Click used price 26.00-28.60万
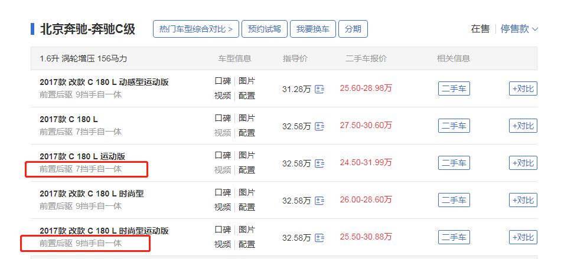 click(366, 199)
